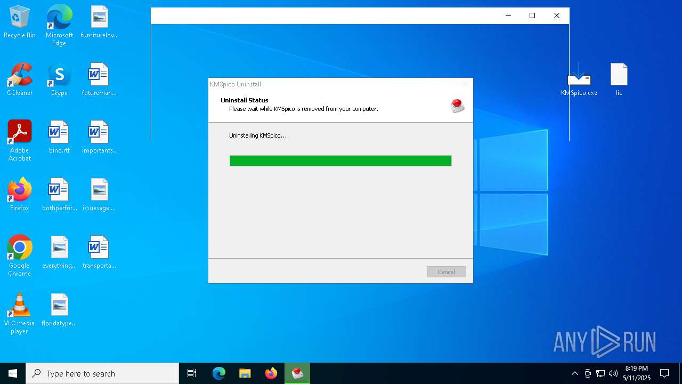Viewport: 682px width, 384px height.
Task: Open File Explorer from the taskbar
Action: [x=245, y=373]
